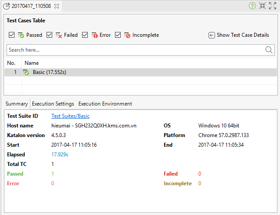Viewport: 280px width, 215px height.
Task: Click the minimize view arrows icon
Action: (262, 6)
